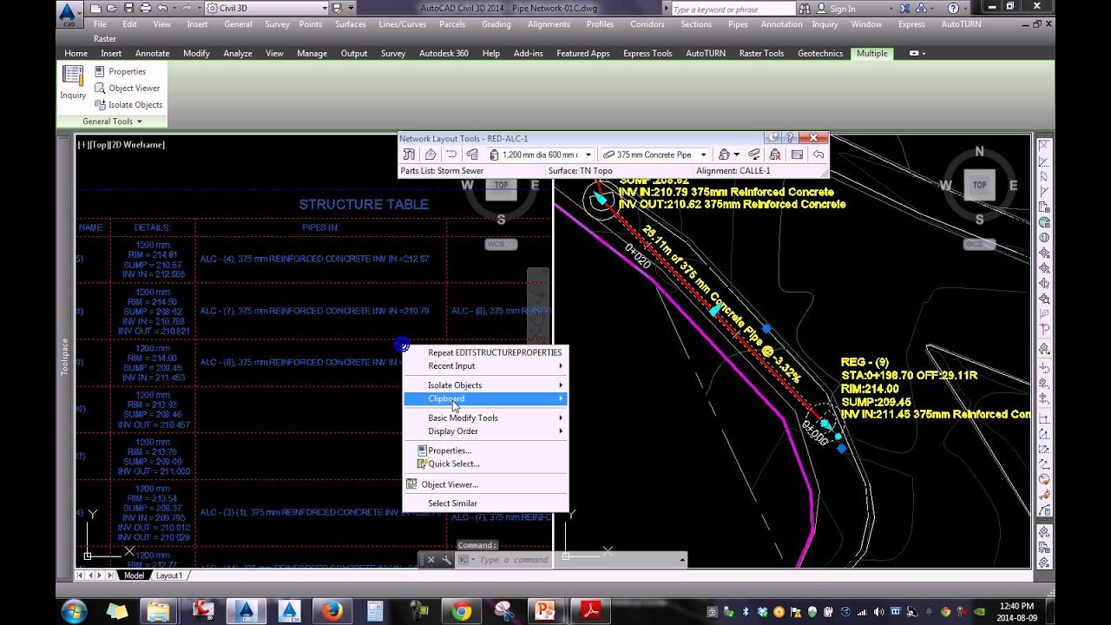
Task: Open Google Chrome from the taskbar
Action: point(461,611)
